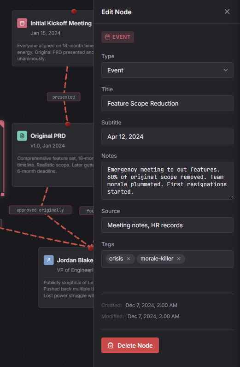Click the Created date 'Dec 7, 2024, 2:00 AM'
This screenshot has height=367, width=240.
click(x=152, y=305)
